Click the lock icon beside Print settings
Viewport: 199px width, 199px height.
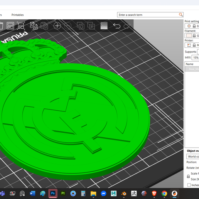click(194, 26)
